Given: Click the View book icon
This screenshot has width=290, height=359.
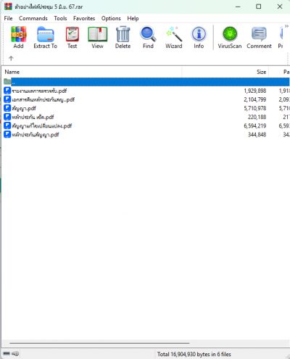Looking at the screenshot, I should (x=97, y=38).
